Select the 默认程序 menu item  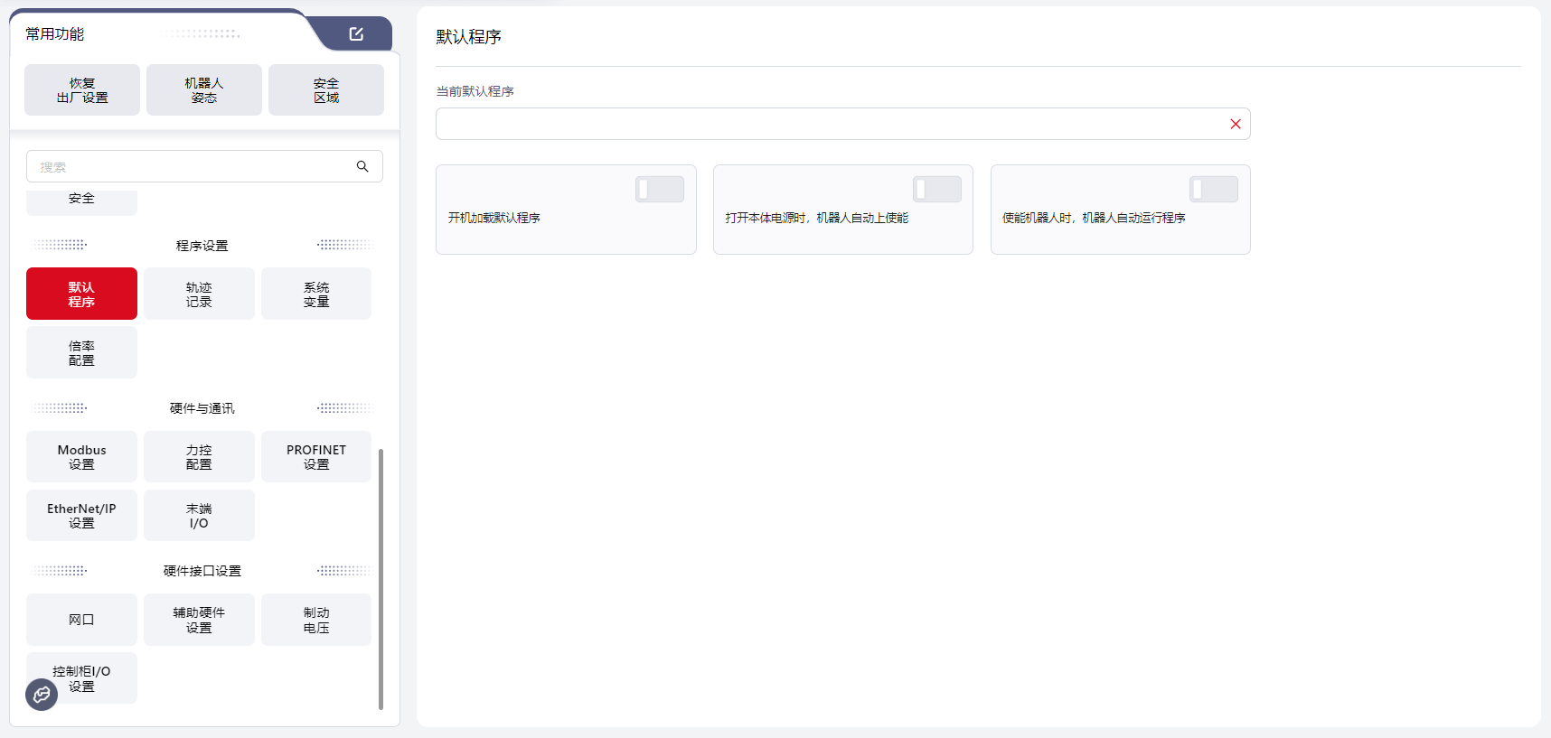pyautogui.click(x=81, y=294)
